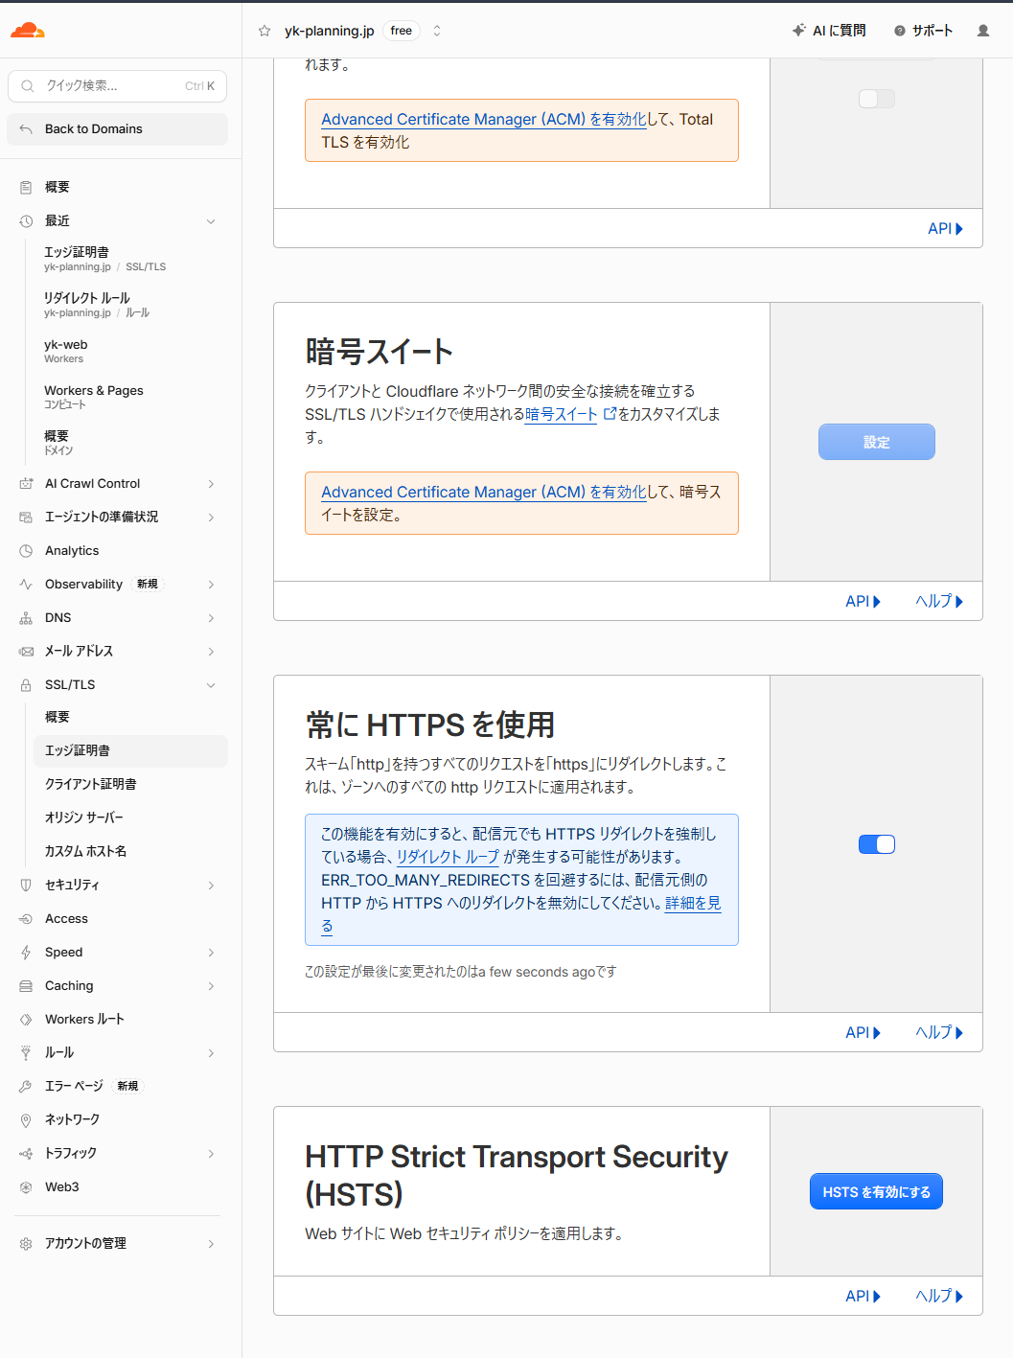Click the エラー ページ wrench icon
The image size is (1013, 1358).
pyautogui.click(x=26, y=1087)
